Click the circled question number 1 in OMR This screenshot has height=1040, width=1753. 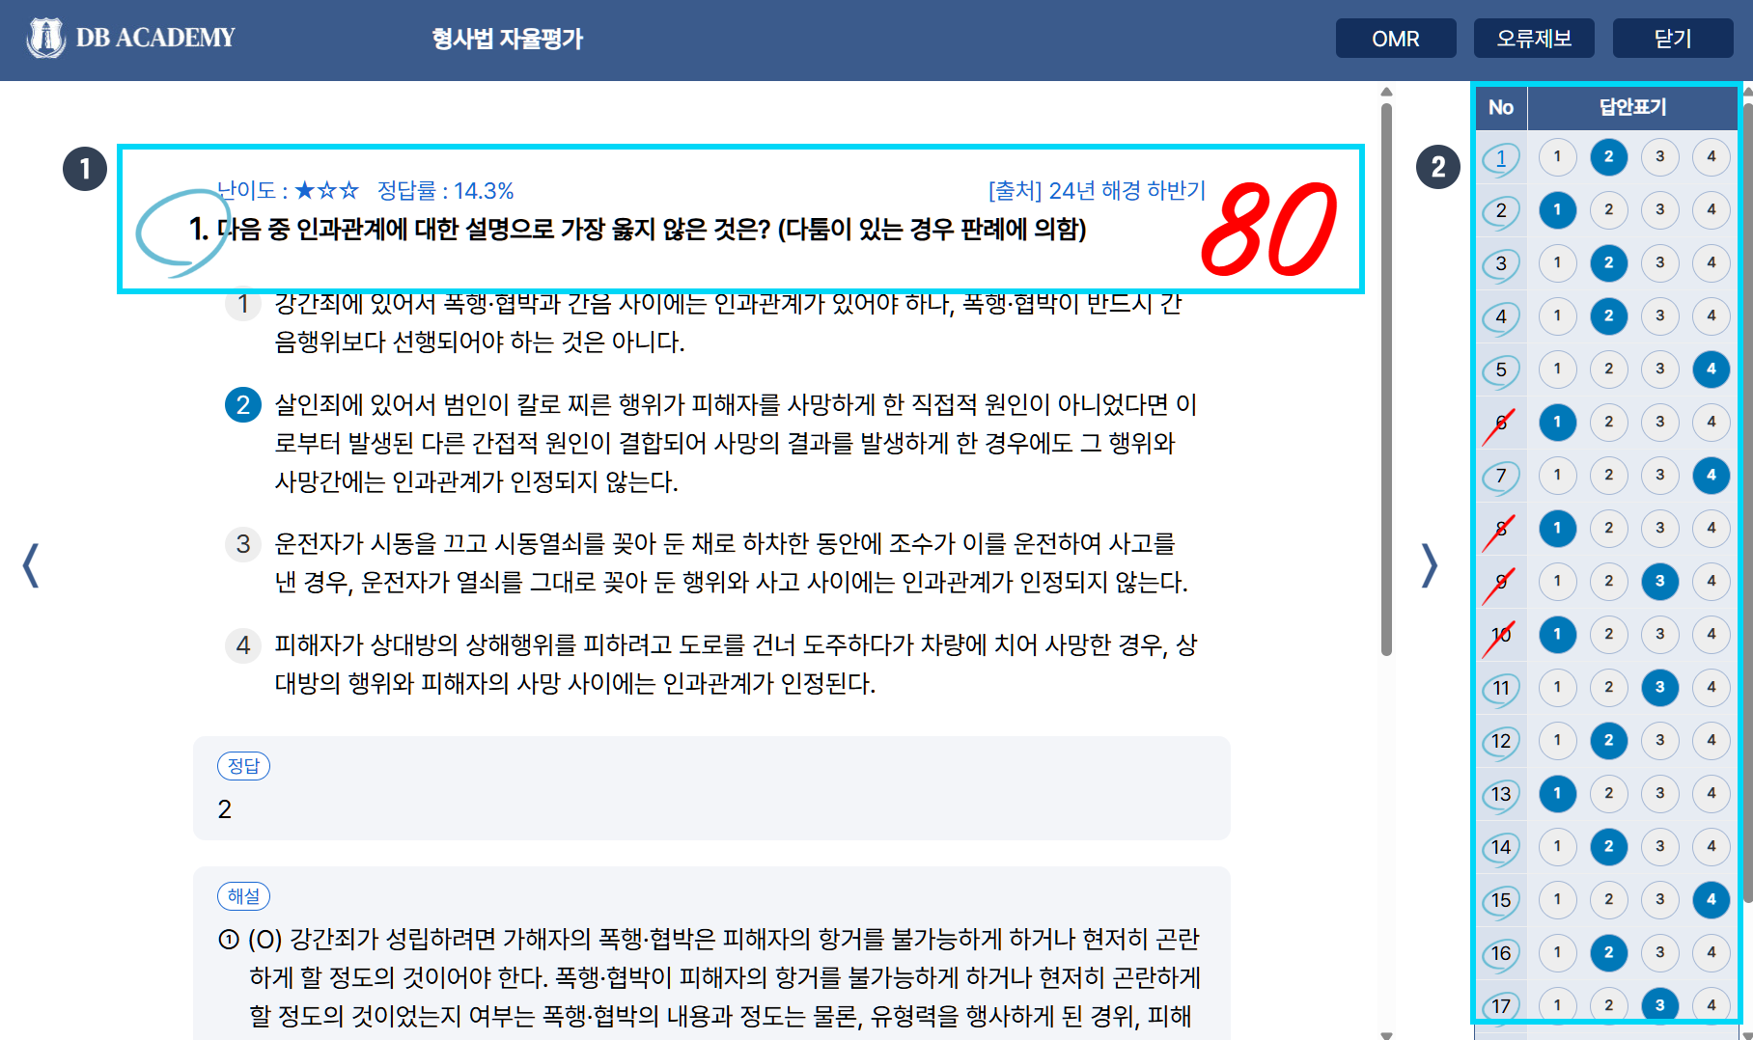click(1500, 157)
